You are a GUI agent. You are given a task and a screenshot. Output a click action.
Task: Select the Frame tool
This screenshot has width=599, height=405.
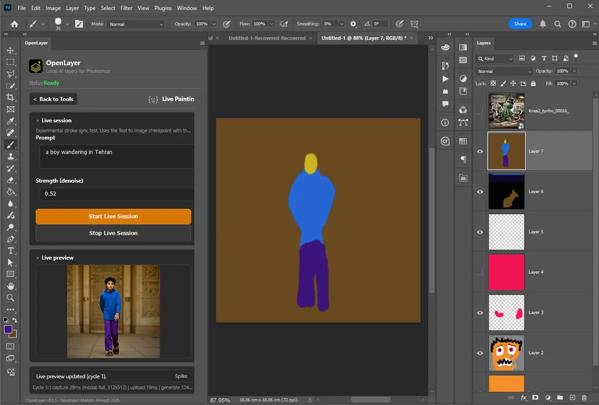pyautogui.click(x=10, y=109)
